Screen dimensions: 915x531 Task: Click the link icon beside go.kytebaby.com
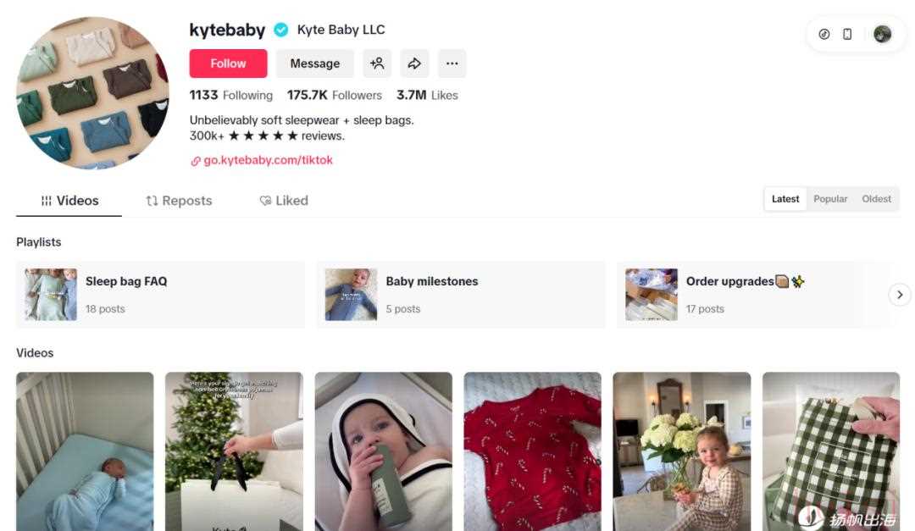[x=196, y=161]
